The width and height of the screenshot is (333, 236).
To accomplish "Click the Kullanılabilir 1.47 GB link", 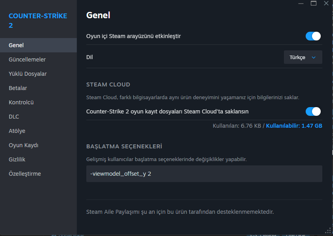I will (294, 126).
